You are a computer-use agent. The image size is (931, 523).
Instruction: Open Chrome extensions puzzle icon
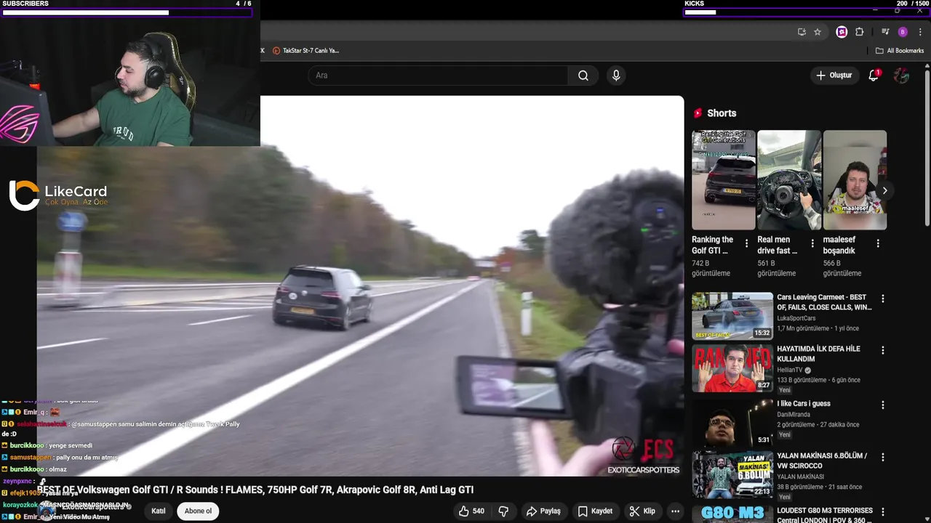click(x=860, y=32)
